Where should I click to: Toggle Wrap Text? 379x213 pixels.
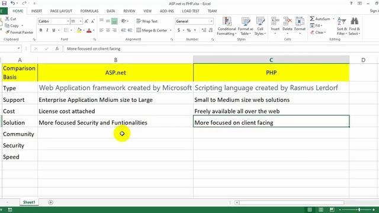(147, 21)
